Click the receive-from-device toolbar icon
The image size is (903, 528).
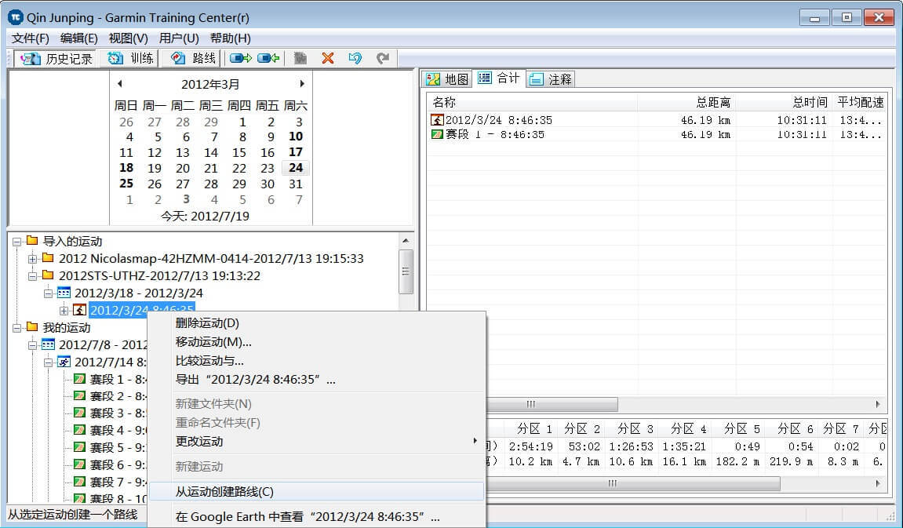click(268, 58)
